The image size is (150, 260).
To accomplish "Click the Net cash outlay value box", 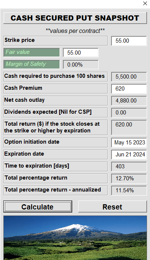I will [x=129, y=101].
